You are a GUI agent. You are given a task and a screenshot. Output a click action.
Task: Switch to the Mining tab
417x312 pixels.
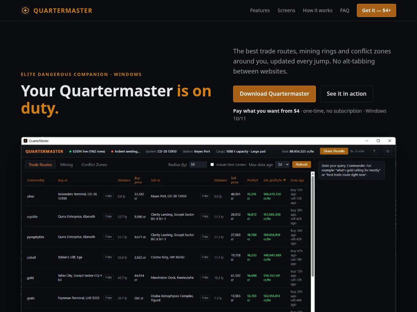click(66, 165)
